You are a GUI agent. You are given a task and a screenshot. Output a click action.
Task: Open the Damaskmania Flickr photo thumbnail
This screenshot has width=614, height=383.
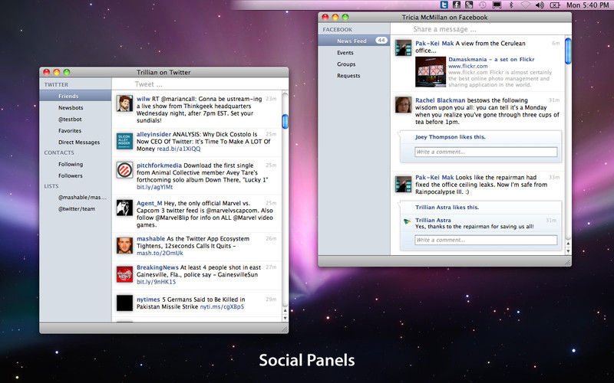(x=431, y=72)
